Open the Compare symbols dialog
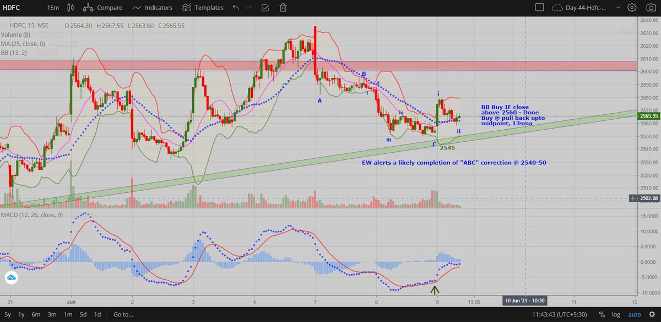 (104, 8)
